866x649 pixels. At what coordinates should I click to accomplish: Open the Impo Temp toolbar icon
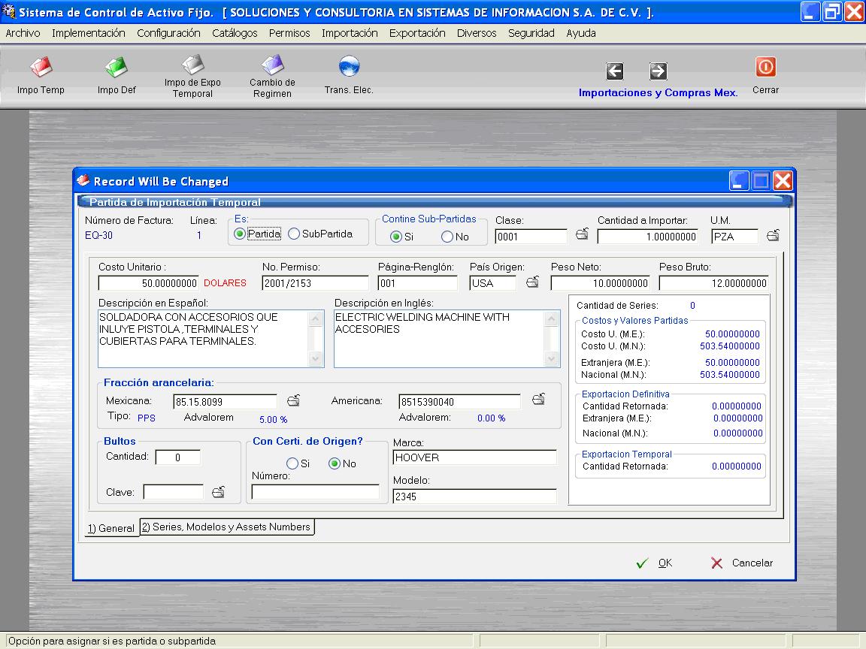[41, 68]
